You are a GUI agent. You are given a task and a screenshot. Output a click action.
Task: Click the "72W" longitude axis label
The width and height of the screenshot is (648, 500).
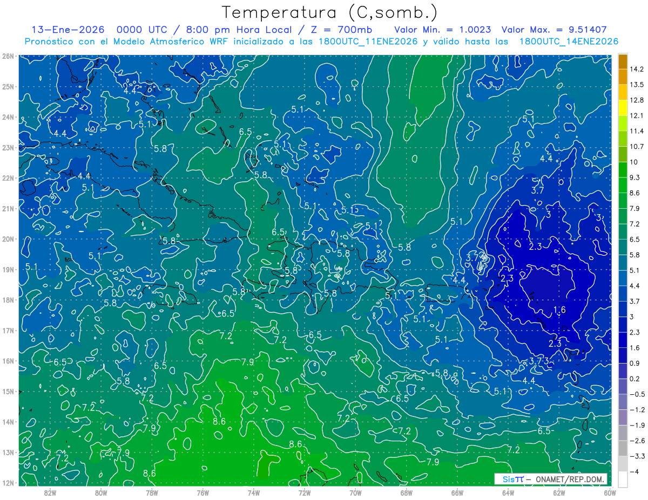tap(305, 492)
